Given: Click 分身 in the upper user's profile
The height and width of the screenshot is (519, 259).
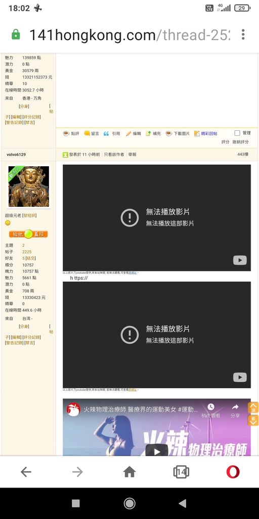Looking at the screenshot, I should [24, 106].
